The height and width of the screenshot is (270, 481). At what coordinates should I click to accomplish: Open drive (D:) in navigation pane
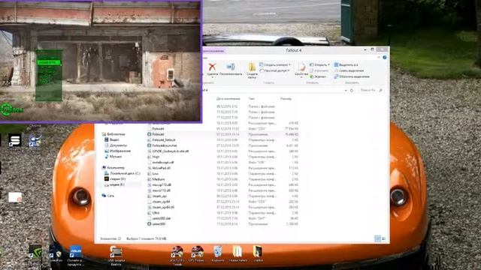click(115, 178)
